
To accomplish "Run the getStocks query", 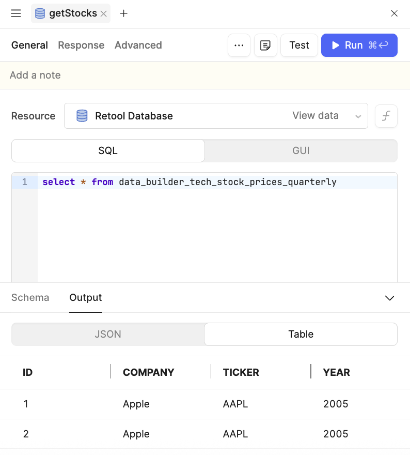I will (x=359, y=45).
